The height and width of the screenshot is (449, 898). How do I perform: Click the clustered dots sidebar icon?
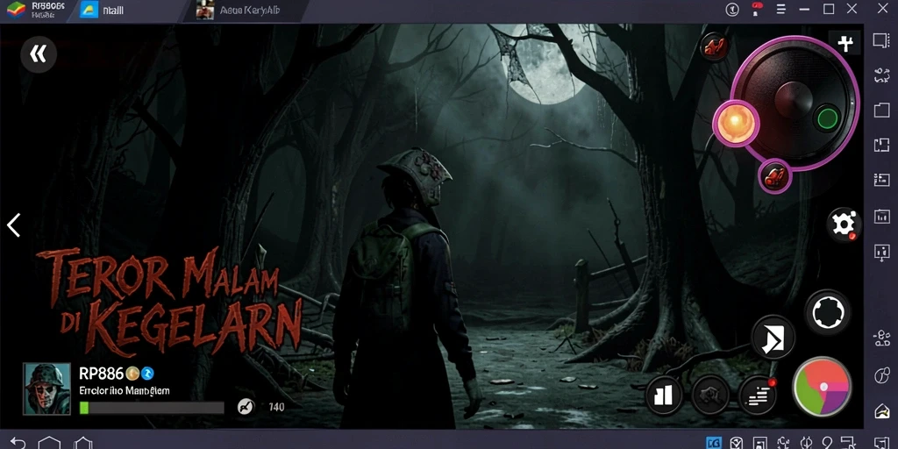[881, 339]
